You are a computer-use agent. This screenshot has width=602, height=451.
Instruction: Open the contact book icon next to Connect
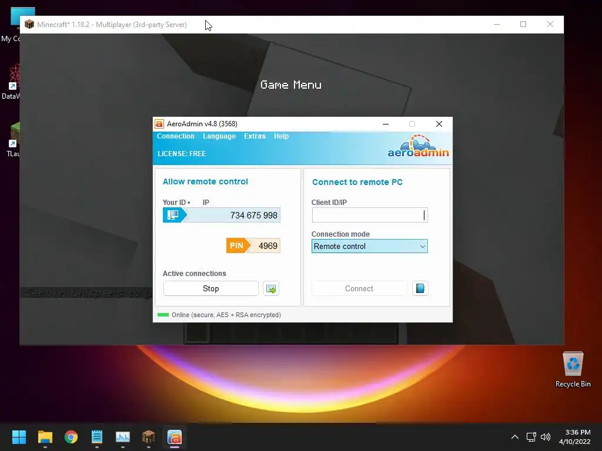point(420,288)
